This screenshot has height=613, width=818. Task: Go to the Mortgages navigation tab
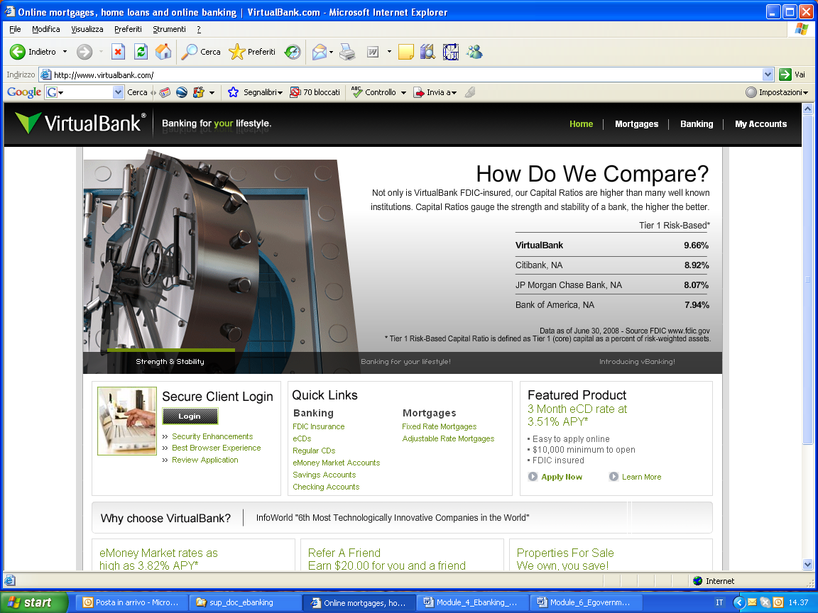click(636, 124)
